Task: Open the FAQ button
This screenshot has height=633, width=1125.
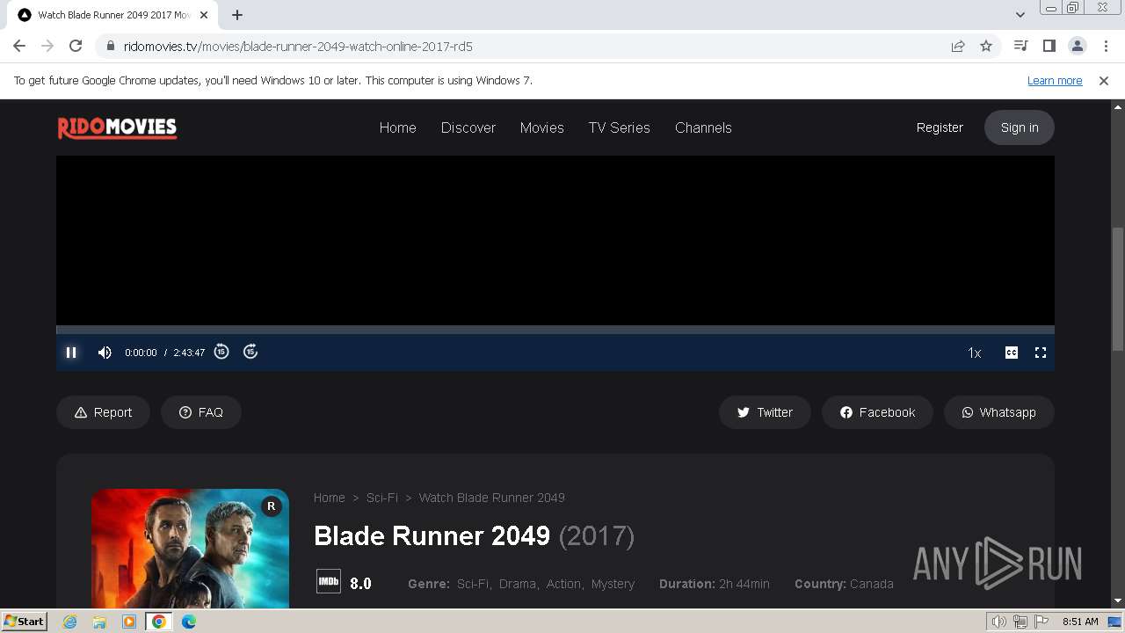Action: click(201, 412)
